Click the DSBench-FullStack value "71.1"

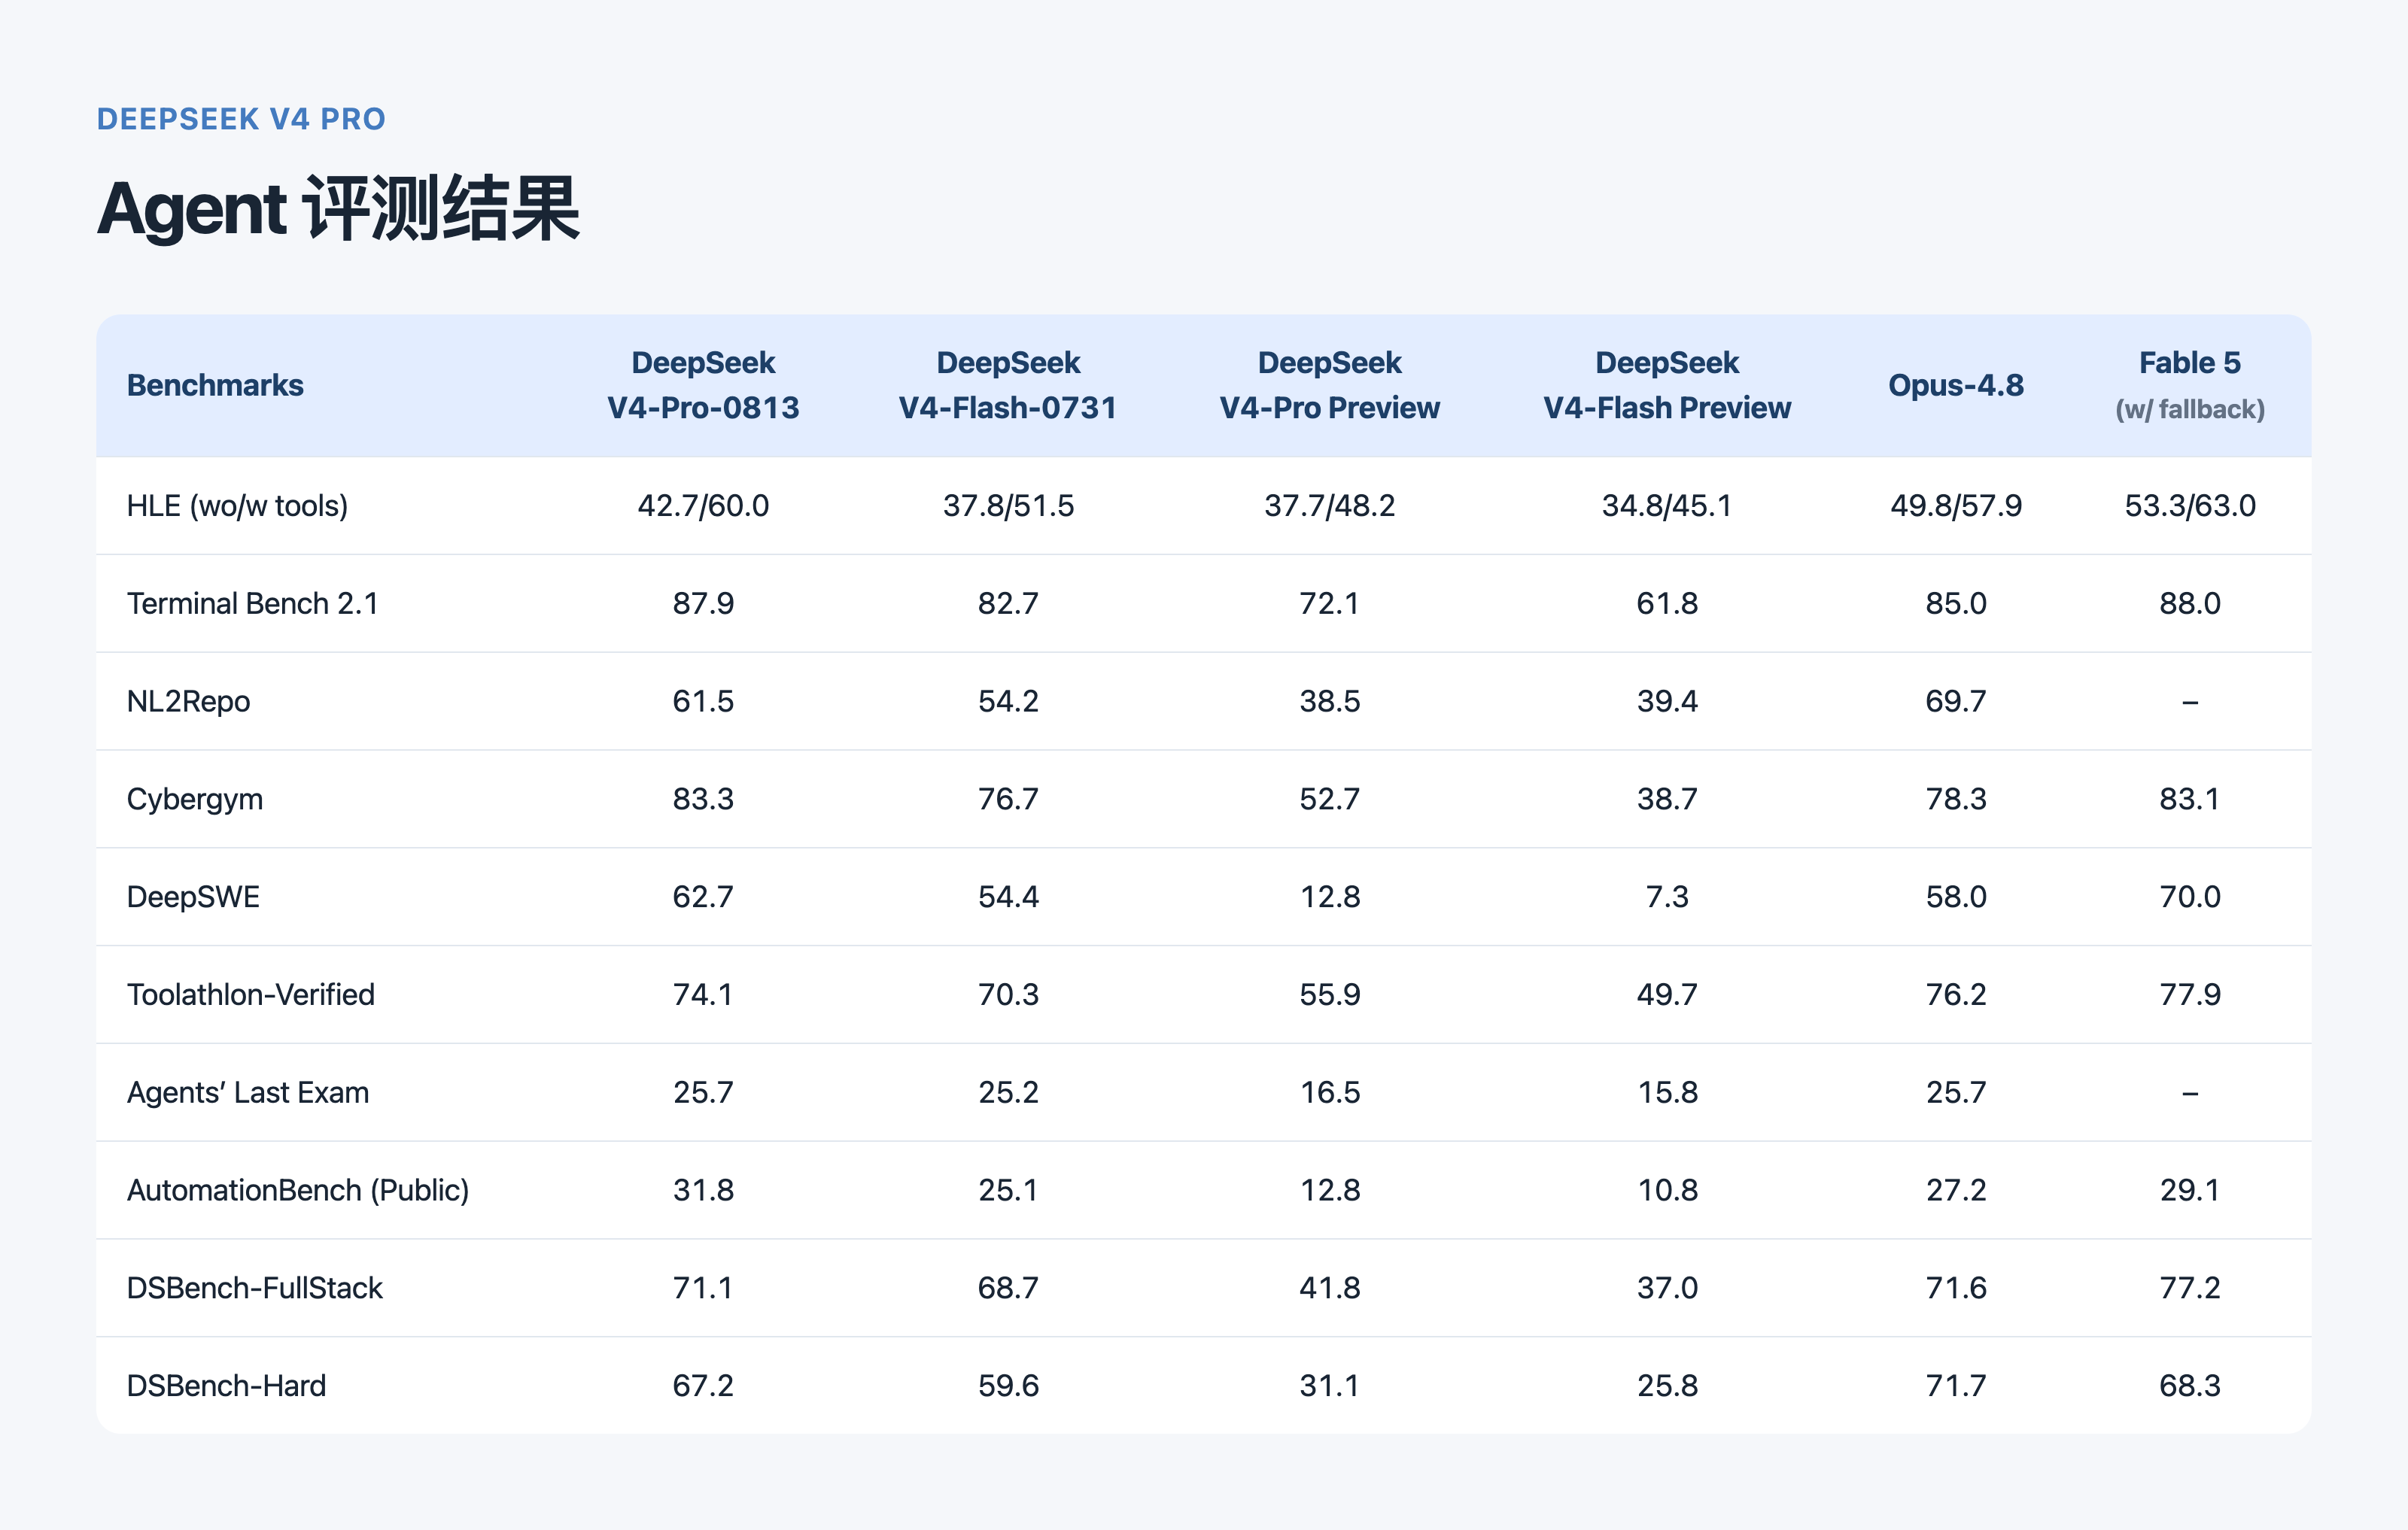[x=703, y=1288]
